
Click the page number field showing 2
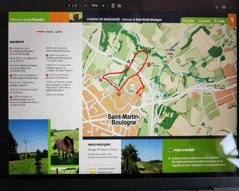click(x=69, y=6)
